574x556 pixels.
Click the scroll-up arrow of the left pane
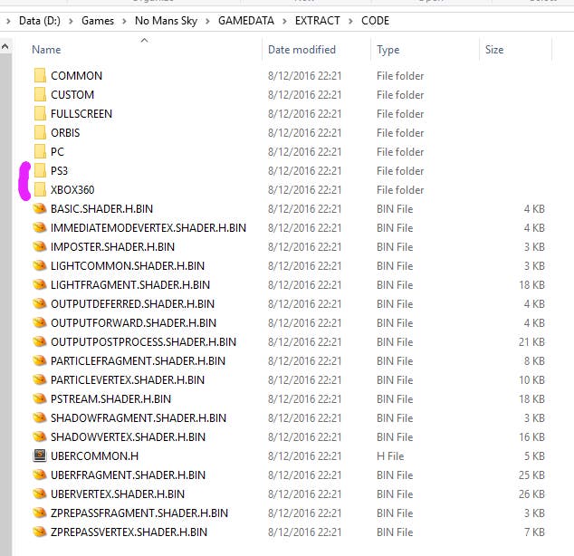(x=5, y=46)
